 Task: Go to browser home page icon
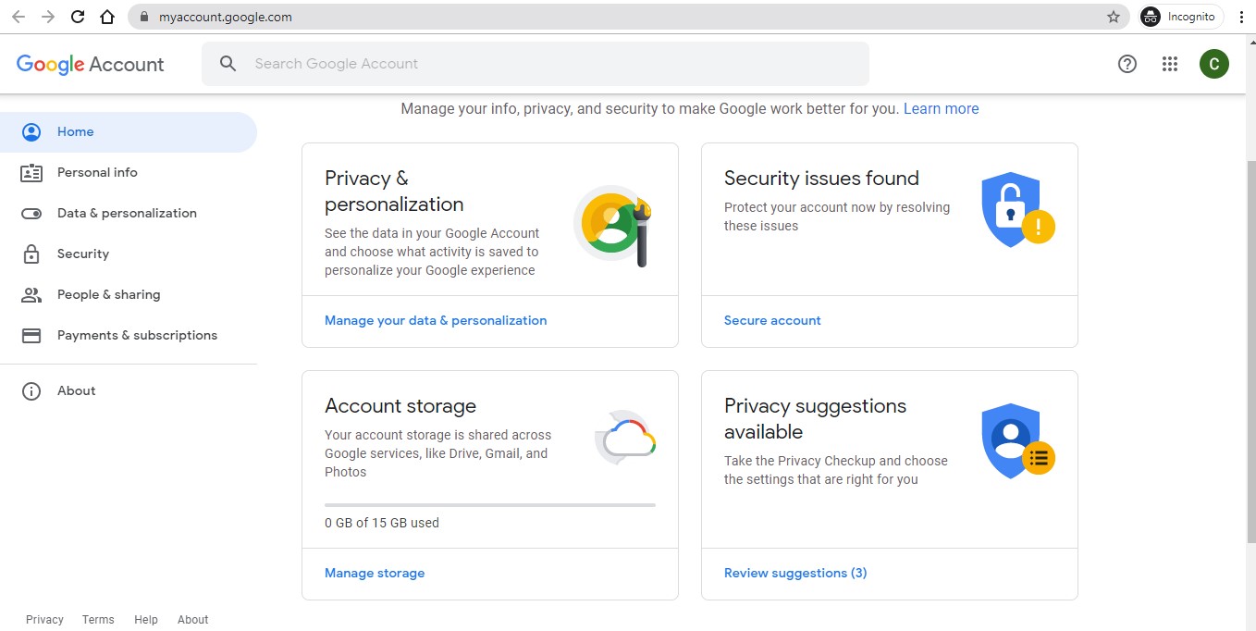(107, 17)
